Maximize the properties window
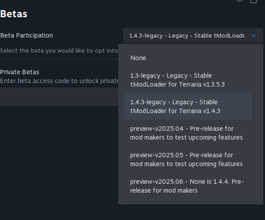265x220 pixels. click(254, 1)
